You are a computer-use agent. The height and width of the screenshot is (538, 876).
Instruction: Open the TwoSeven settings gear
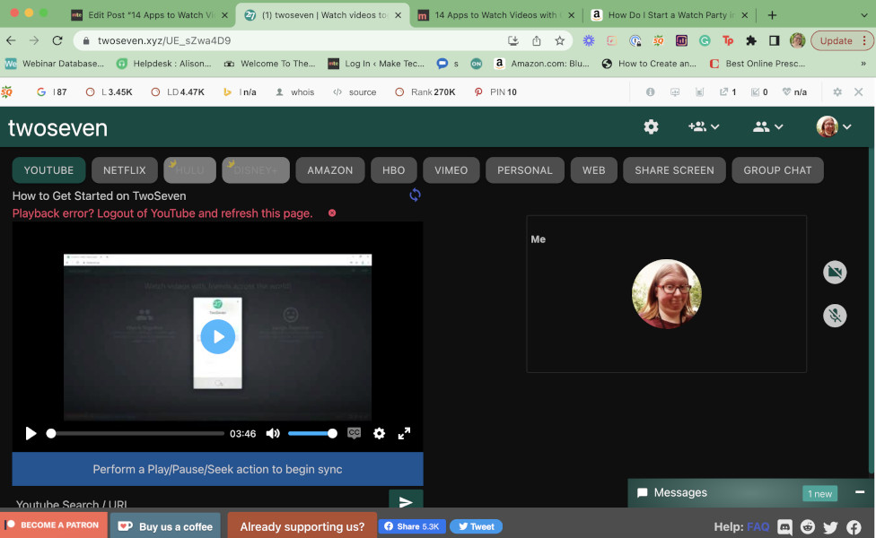tap(651, 127)
